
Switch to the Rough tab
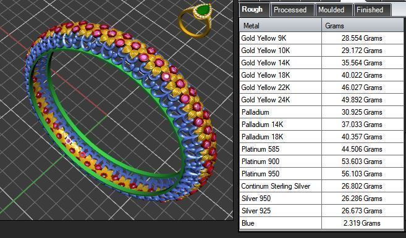pyautogui.click(x=255, y=10)
